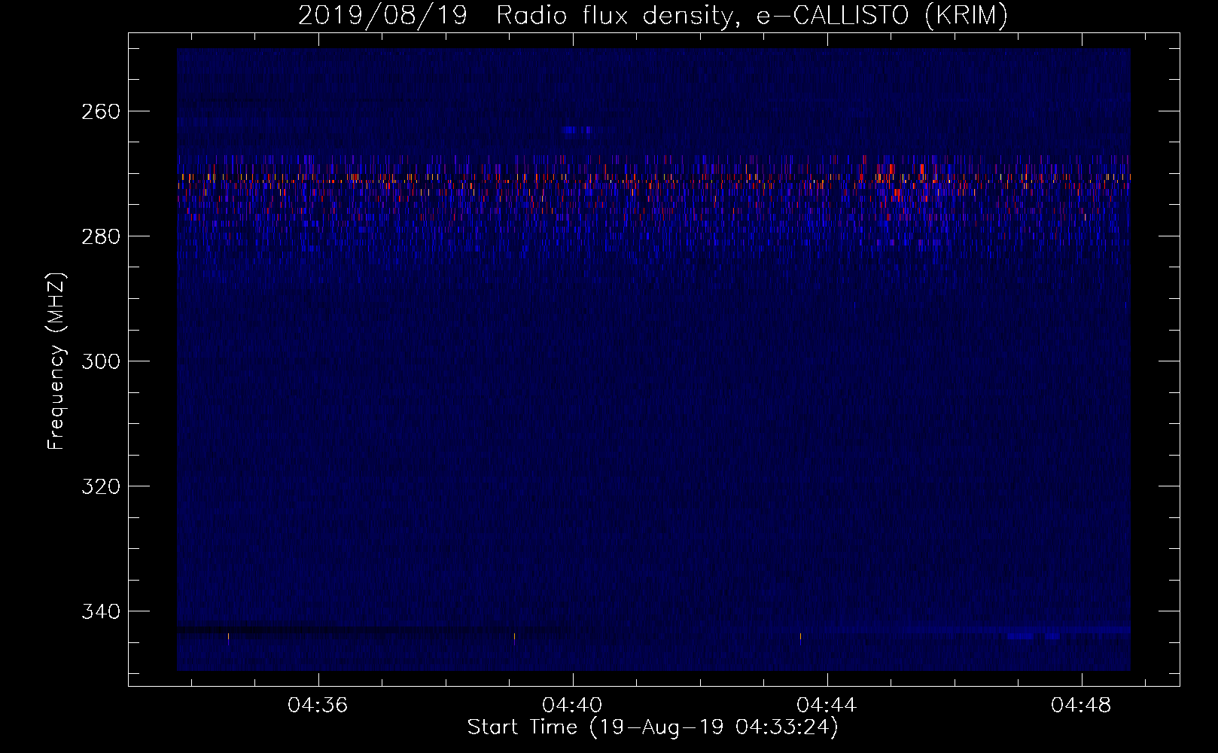Click the 04:48 time tick label

coord(1081,706)
